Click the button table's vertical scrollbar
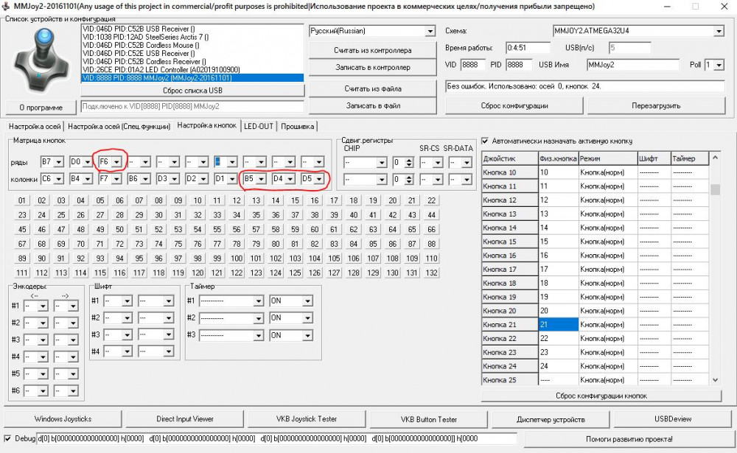737x453 pixels. point(715,273)
